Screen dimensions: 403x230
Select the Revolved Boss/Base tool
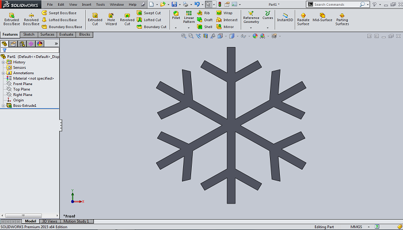pos(31,19)
